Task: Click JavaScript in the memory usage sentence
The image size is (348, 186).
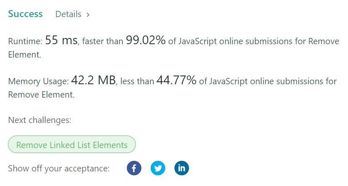Action: 228,81
